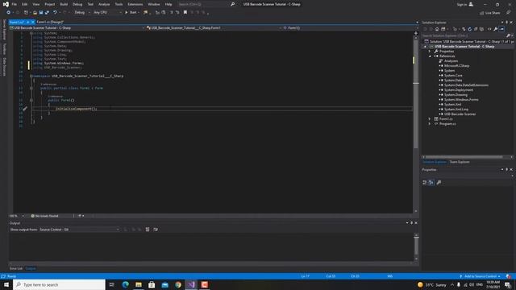Click the Live Share button
The width and height of the screenshot is (516, 290).
490,13
